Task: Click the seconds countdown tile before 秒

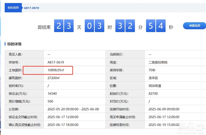Action: pos(156,27)
